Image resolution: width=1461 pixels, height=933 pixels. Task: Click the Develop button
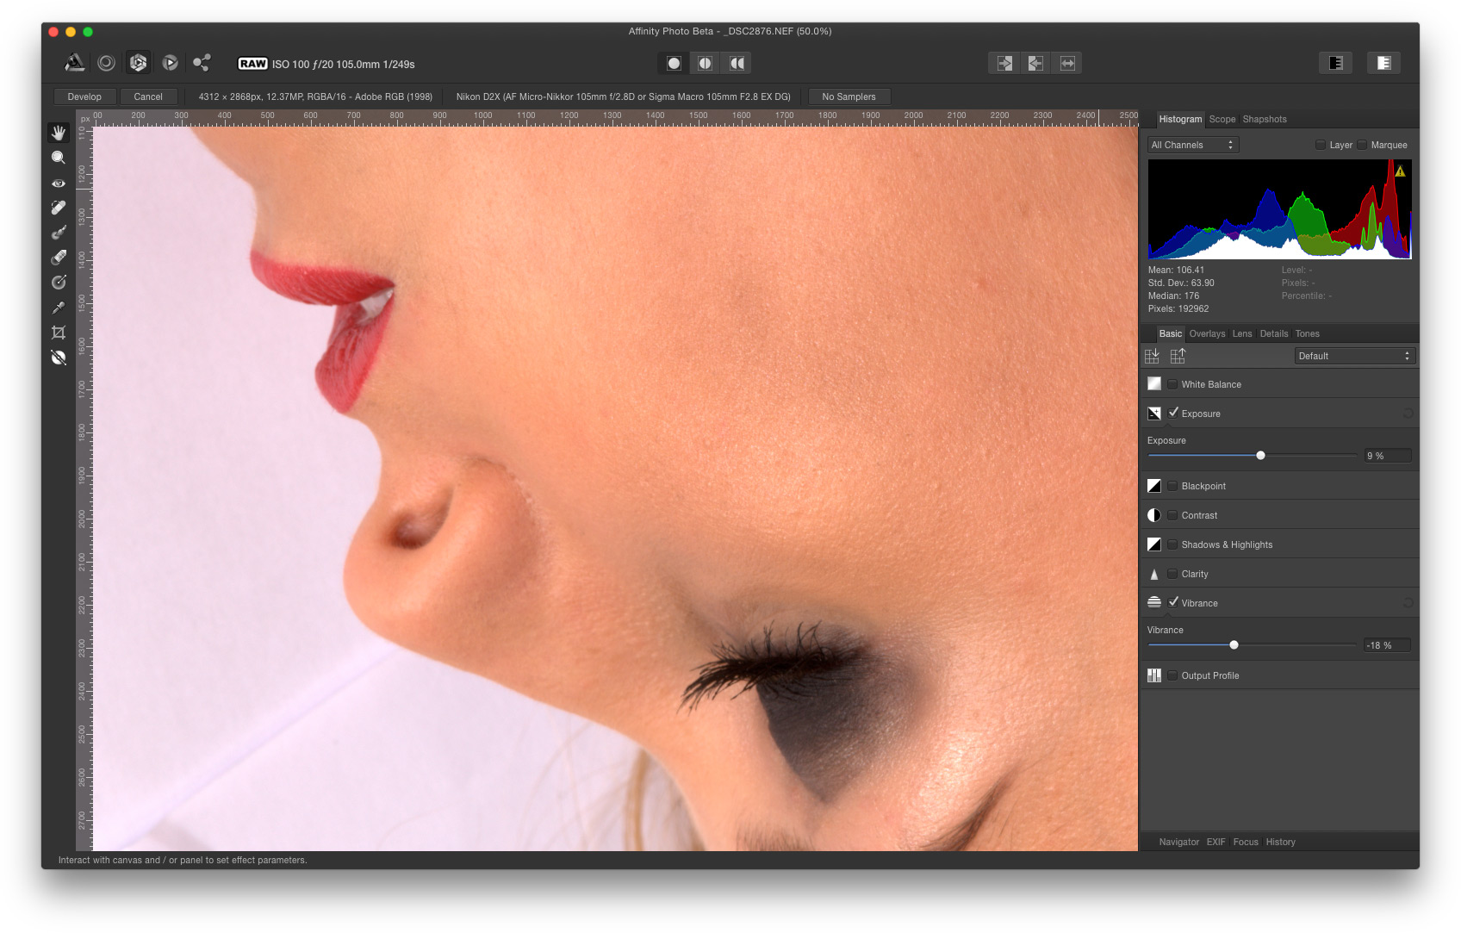click(84, 96)
